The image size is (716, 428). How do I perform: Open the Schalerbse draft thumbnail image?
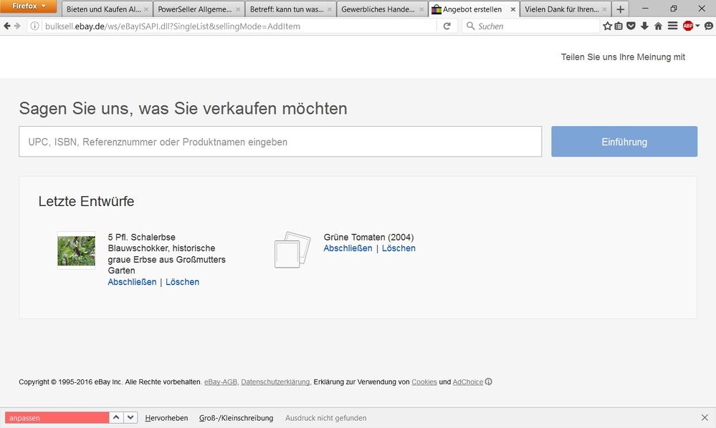coord(76,251)
